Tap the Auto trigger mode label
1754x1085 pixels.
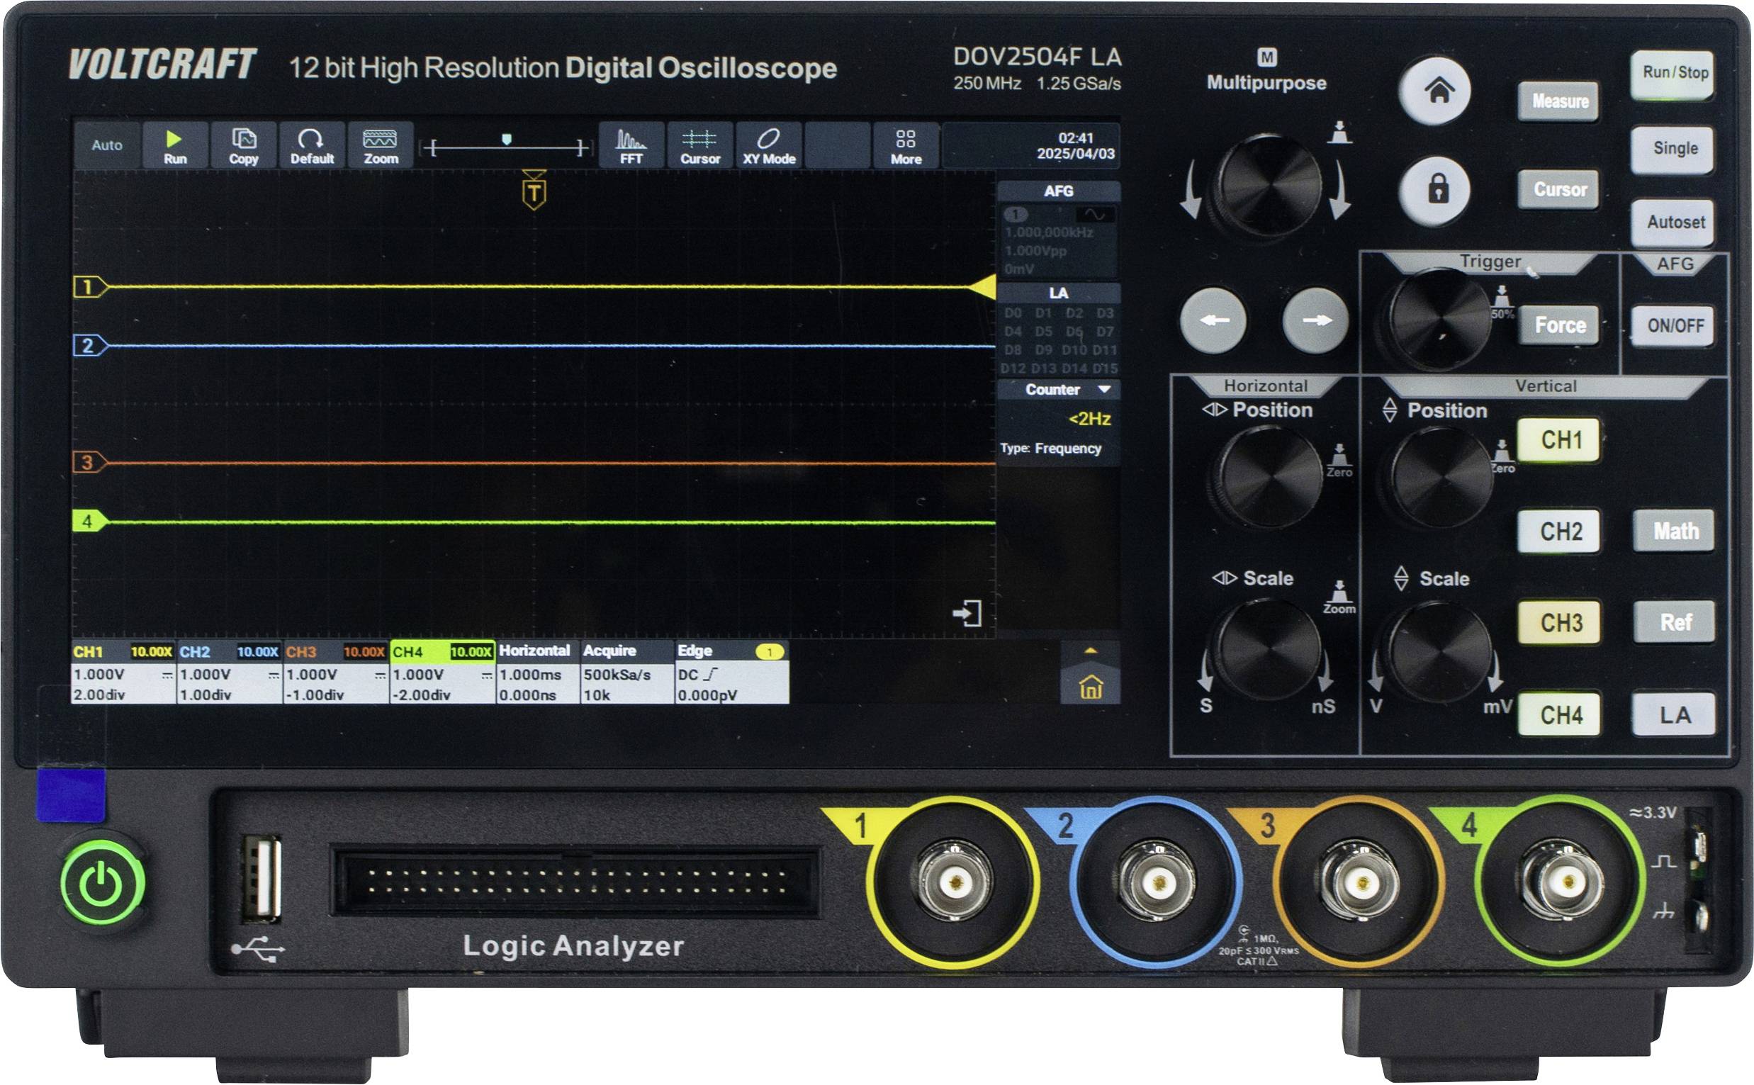click(106, 146)
